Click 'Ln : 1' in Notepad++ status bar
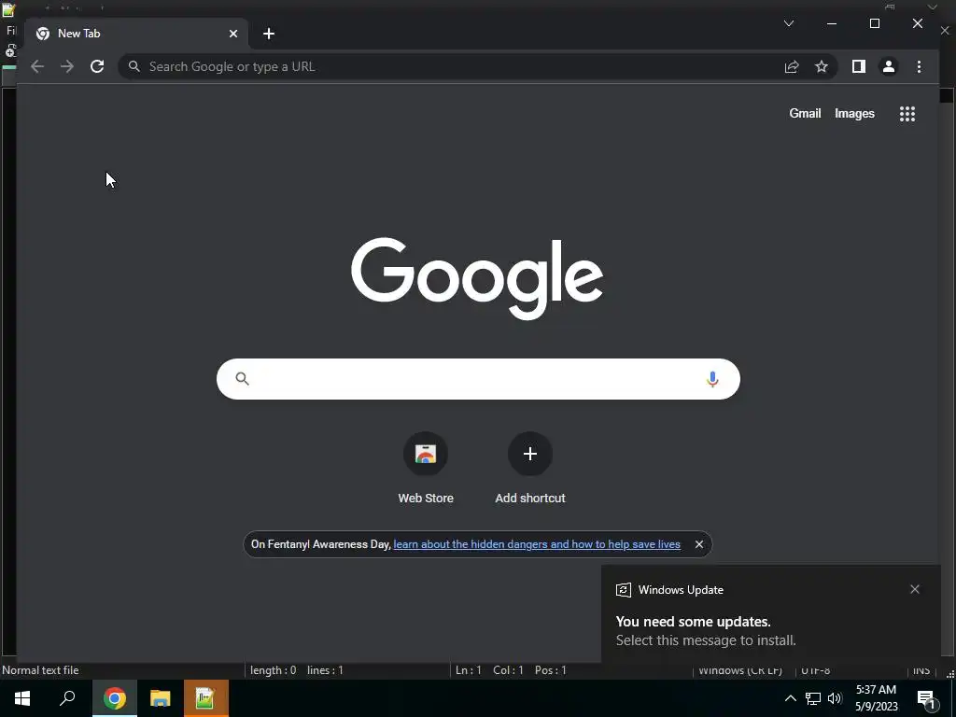956x717 pixels. pyautogui.click(x=469, y=670)
